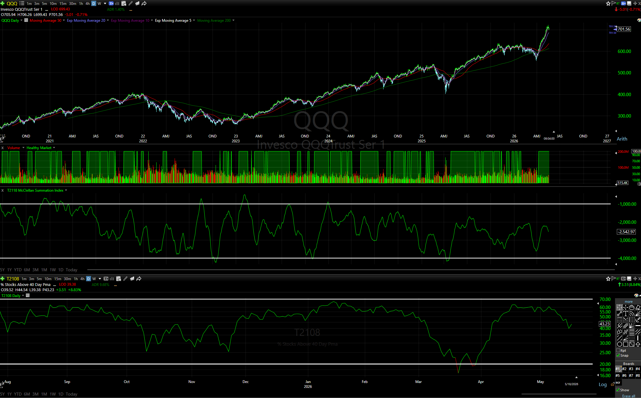
Task: Click the bar chart icon in QQQ toolbar
Action: pos(117,3)
